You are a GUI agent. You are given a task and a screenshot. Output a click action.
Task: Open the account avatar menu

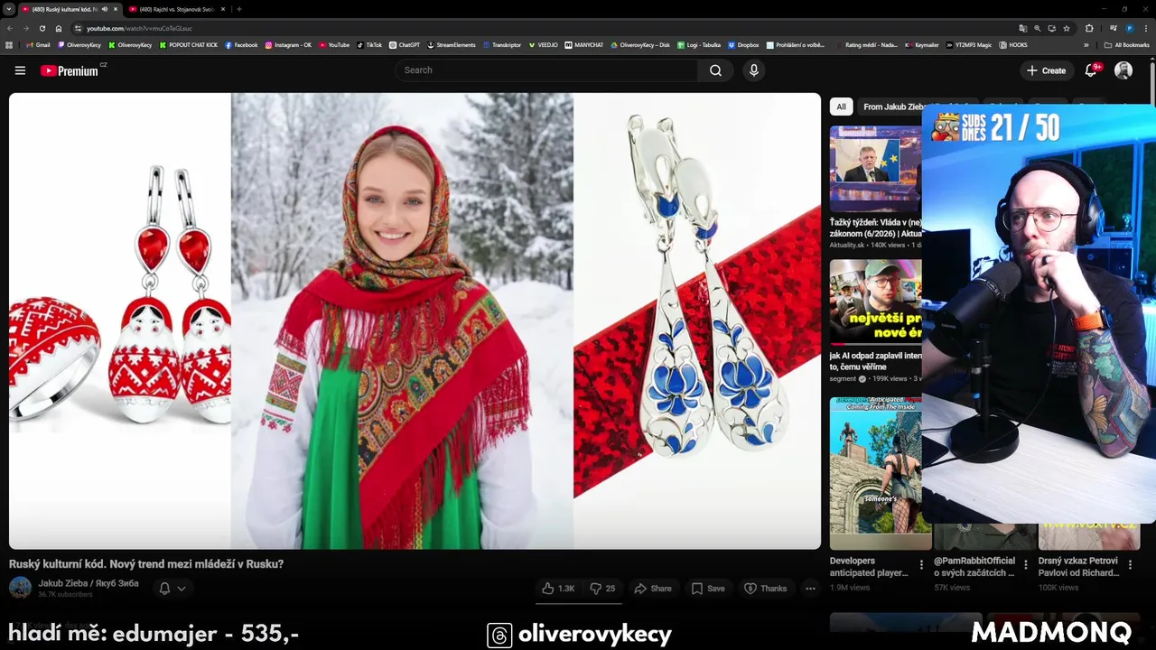1123,70
